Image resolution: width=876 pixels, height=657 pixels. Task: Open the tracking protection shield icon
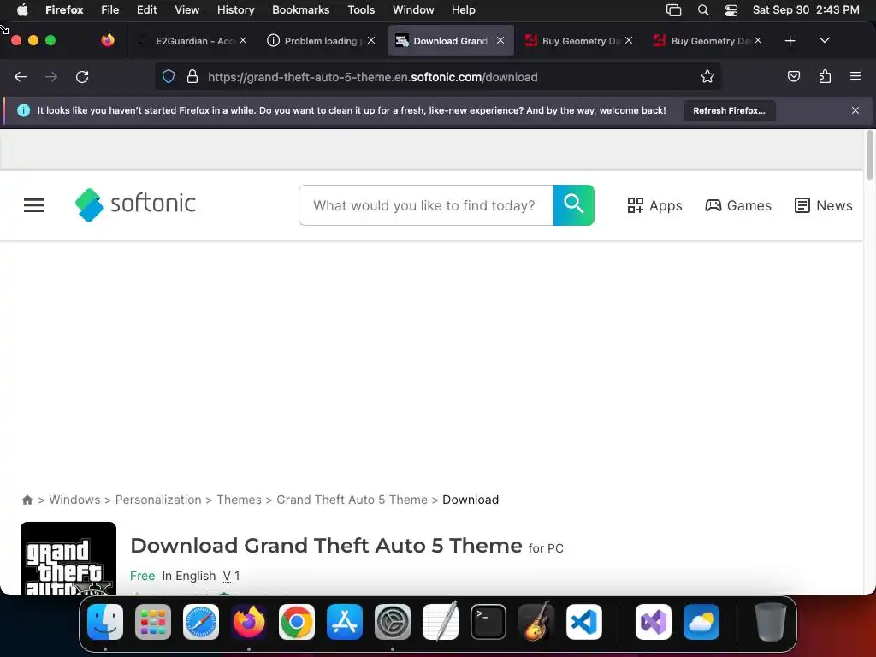pyautogui.click(x=169, y=77)
